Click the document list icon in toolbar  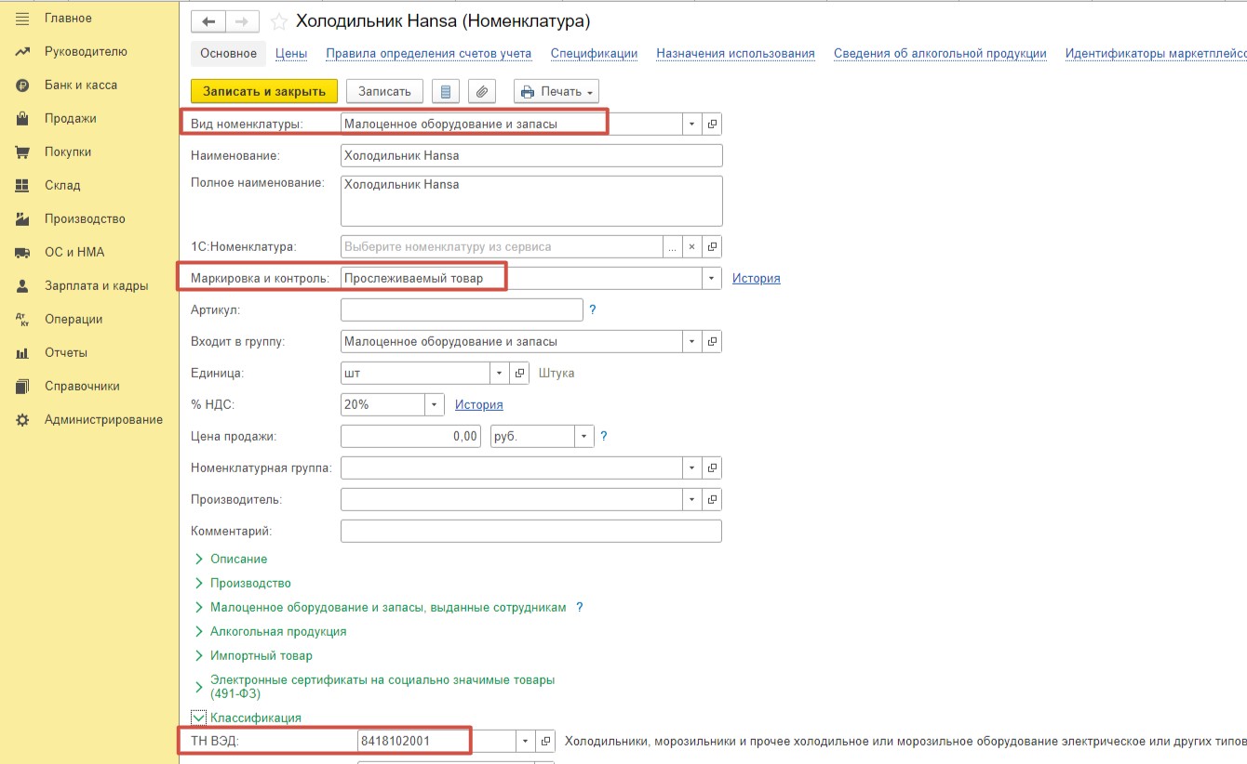446,91
